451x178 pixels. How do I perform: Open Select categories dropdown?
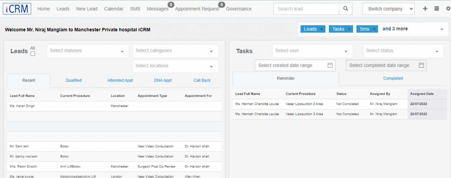point(175,51)
